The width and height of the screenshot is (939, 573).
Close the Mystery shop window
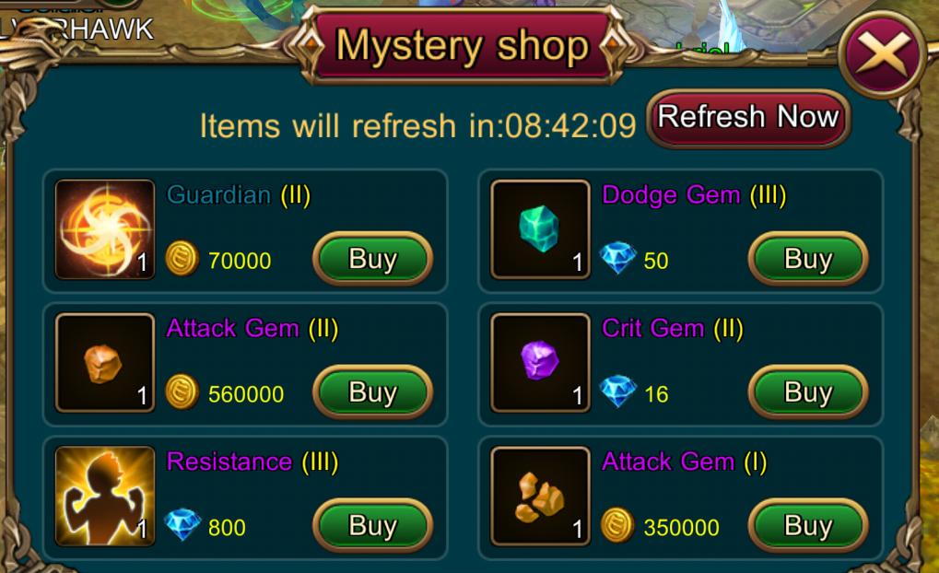tap(883, 54)
